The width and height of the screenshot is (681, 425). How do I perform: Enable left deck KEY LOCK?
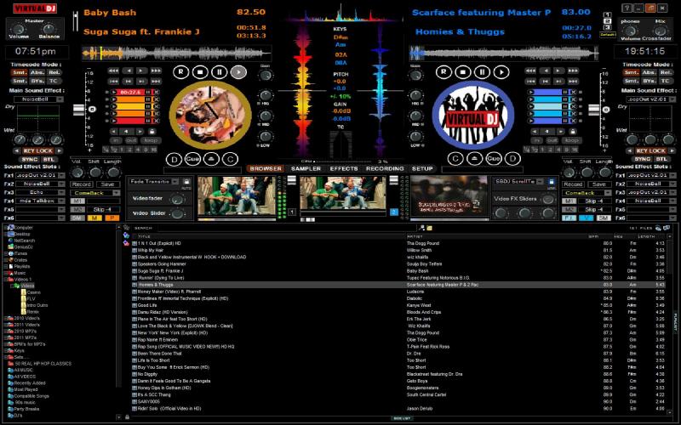click(37, 151)
